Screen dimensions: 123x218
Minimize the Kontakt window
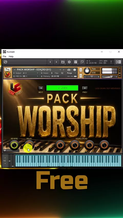102,52
